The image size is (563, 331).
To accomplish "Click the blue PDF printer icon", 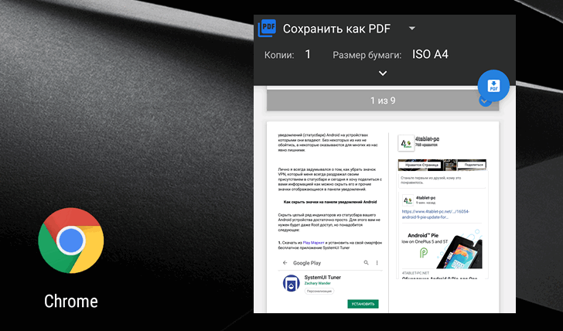I will tap(267, 28).
